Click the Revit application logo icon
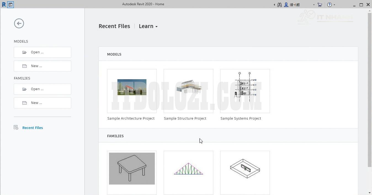This screenshot has height=195, width=372. point(4,4)
